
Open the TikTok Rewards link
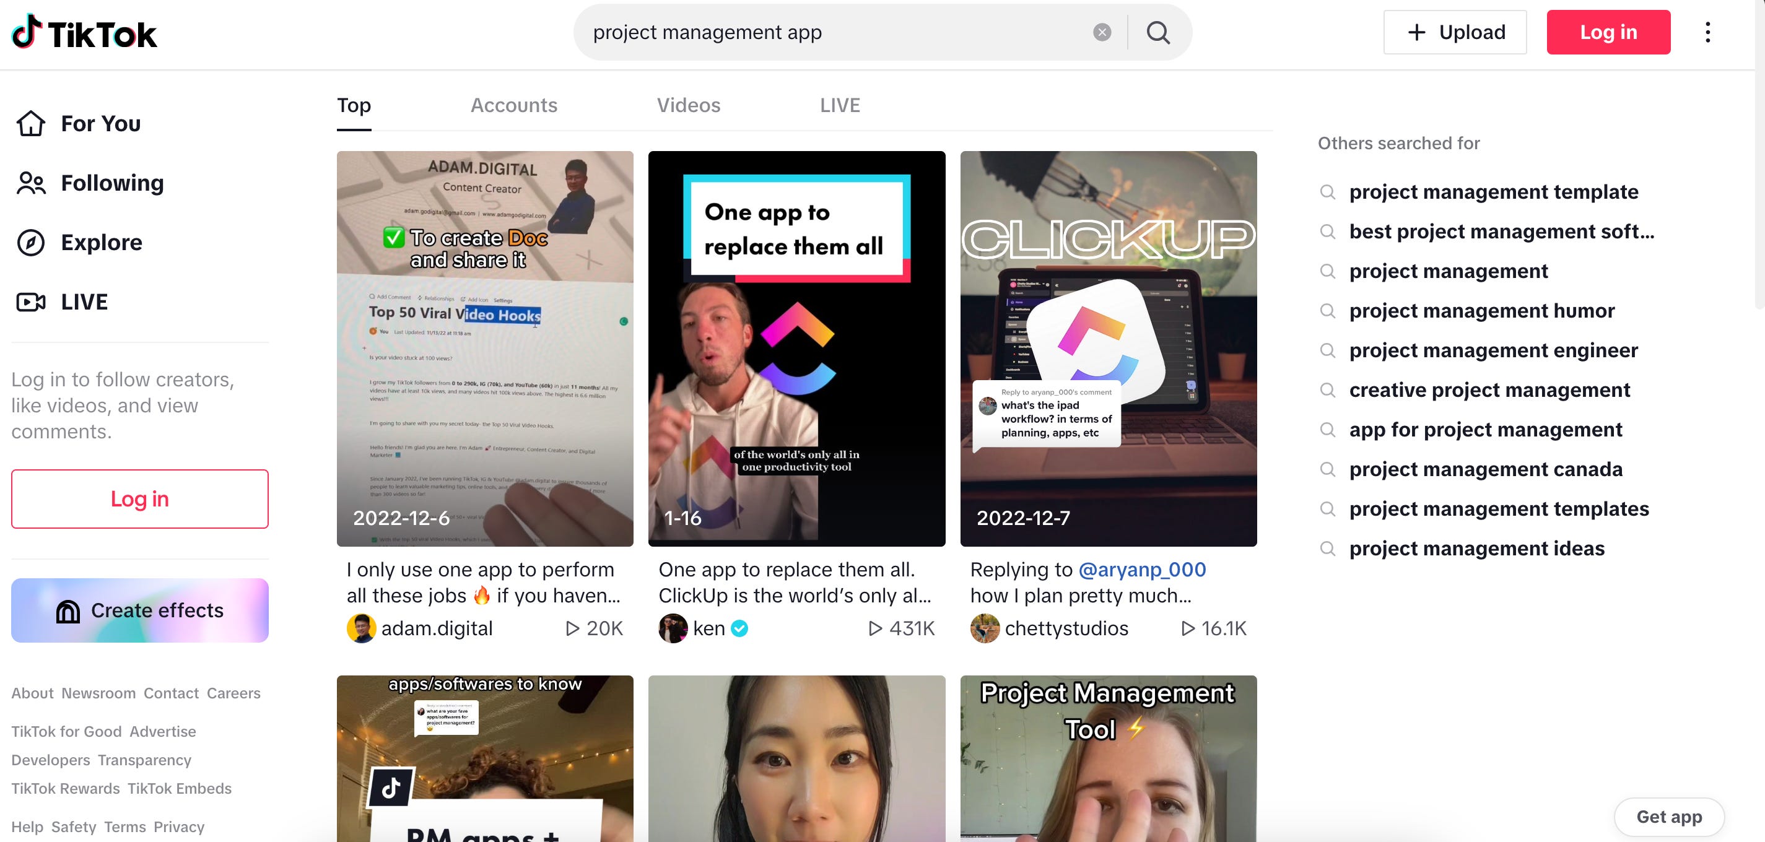66,789
